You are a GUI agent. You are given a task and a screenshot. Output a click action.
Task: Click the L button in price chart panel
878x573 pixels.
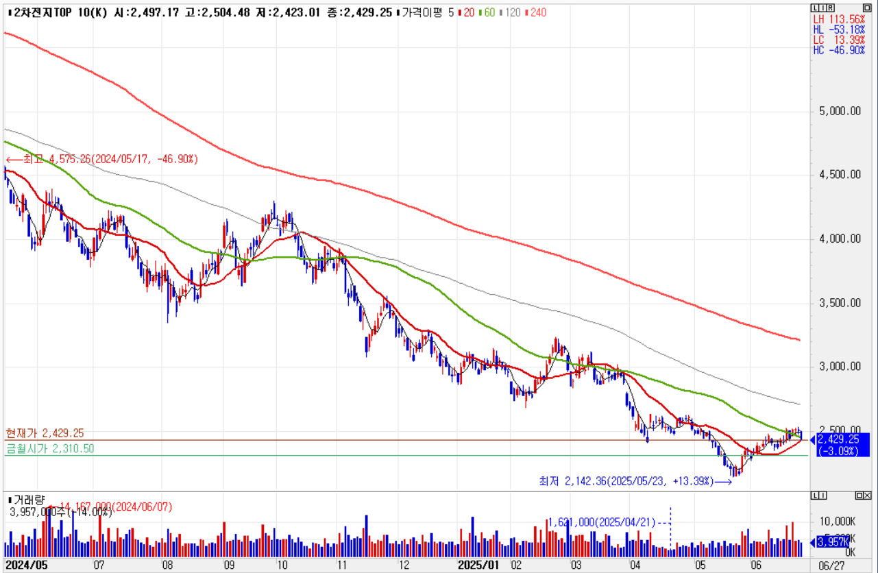[814, 7]
